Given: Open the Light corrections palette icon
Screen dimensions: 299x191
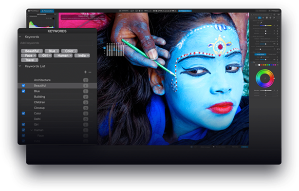Looking at the screenshot, I should 256,18.
